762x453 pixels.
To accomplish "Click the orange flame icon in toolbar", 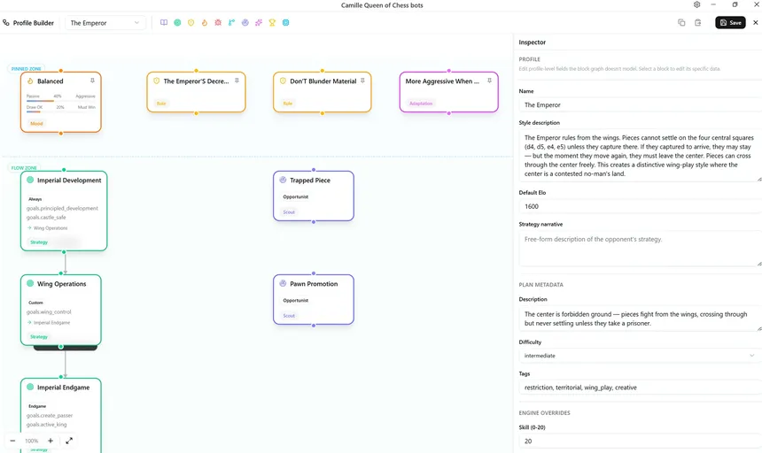I will [205, 23].
